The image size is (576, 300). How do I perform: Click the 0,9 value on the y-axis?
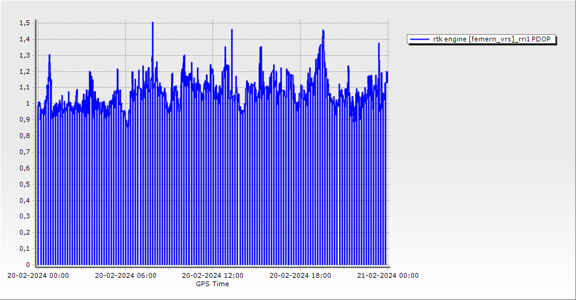tap(24, 119)
